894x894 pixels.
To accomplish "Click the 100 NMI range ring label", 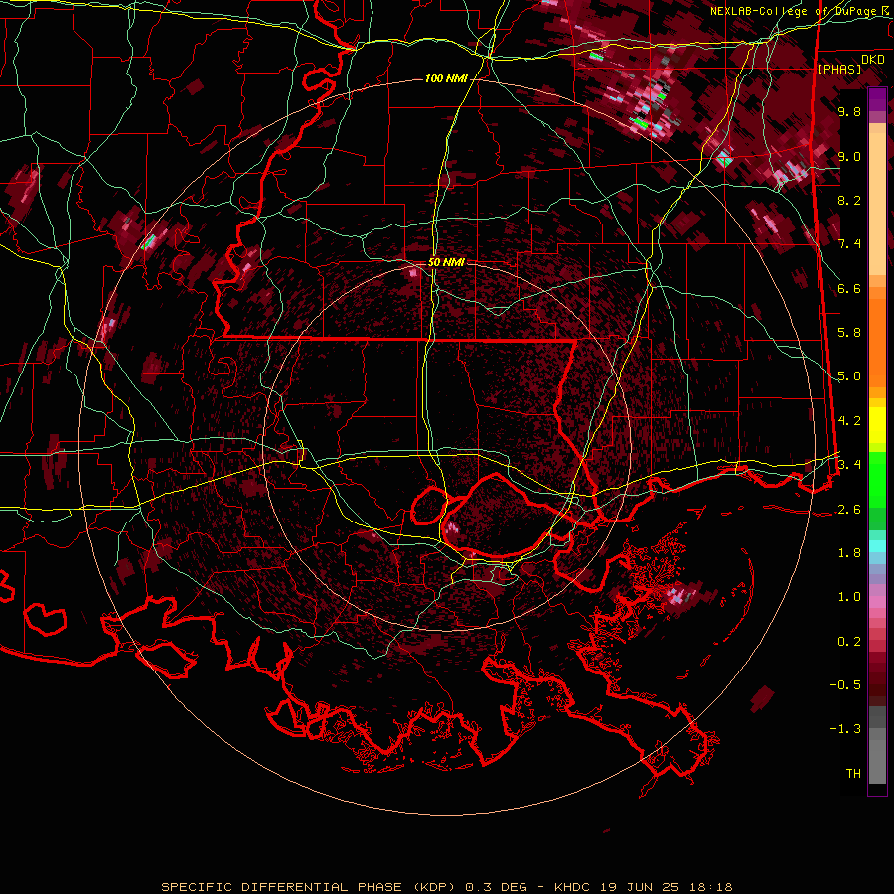I will [x=446, y=78].
